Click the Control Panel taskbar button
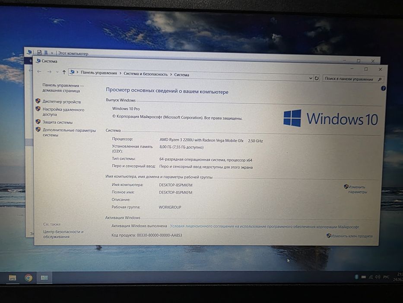Image resolution: width=403 pixels, height=303 pixels. point(44,278)
